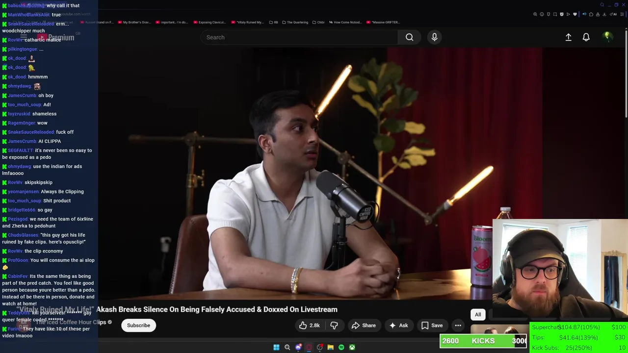The image size is (628, 353).
Task: Dislike the video with thumbs-down
Action: click(334, 326)
